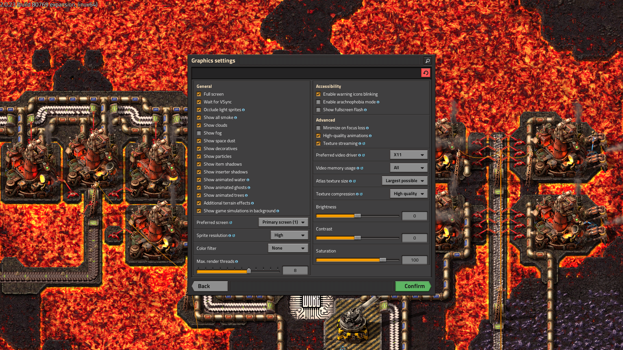Enable Show fullscreen flash checkbox

[x=318, y=110]
